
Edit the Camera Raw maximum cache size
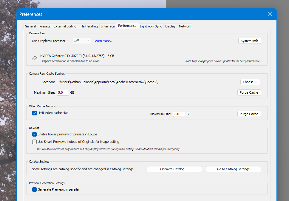tap(62, 92)
